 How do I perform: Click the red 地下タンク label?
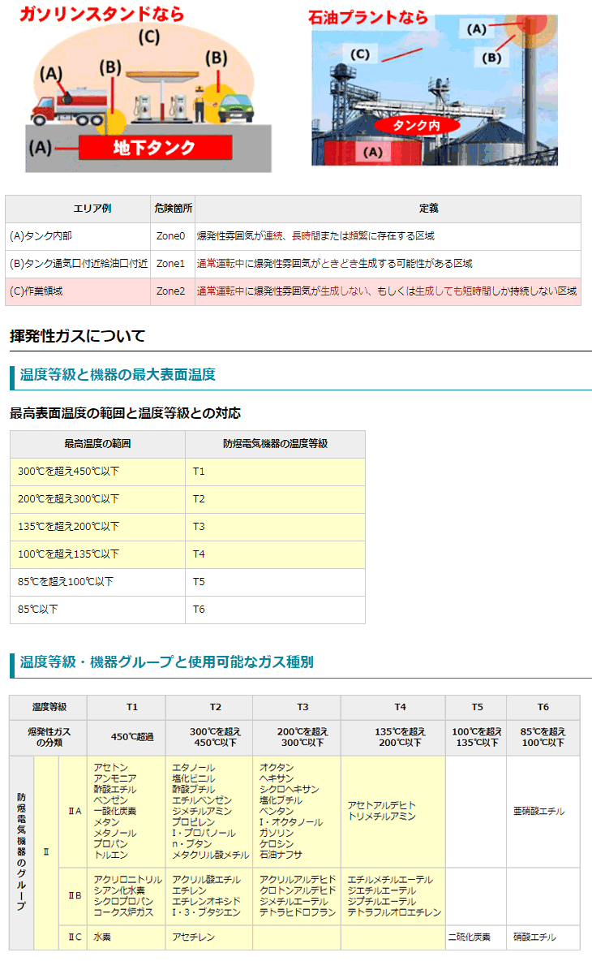tap(154, 148)
